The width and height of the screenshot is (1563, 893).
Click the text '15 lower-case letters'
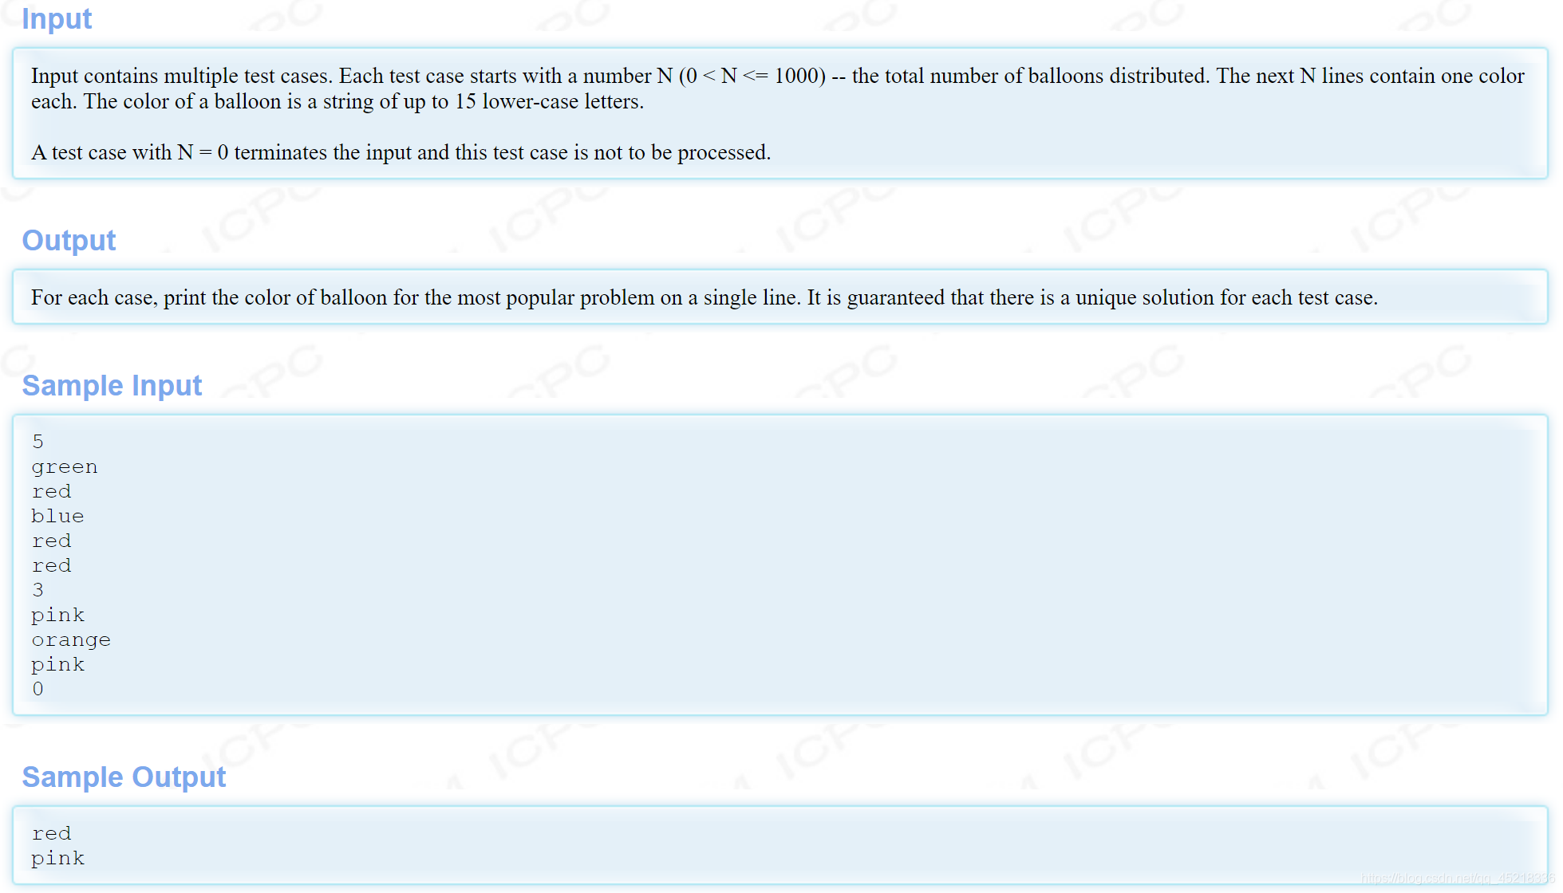tap(548, 101)
